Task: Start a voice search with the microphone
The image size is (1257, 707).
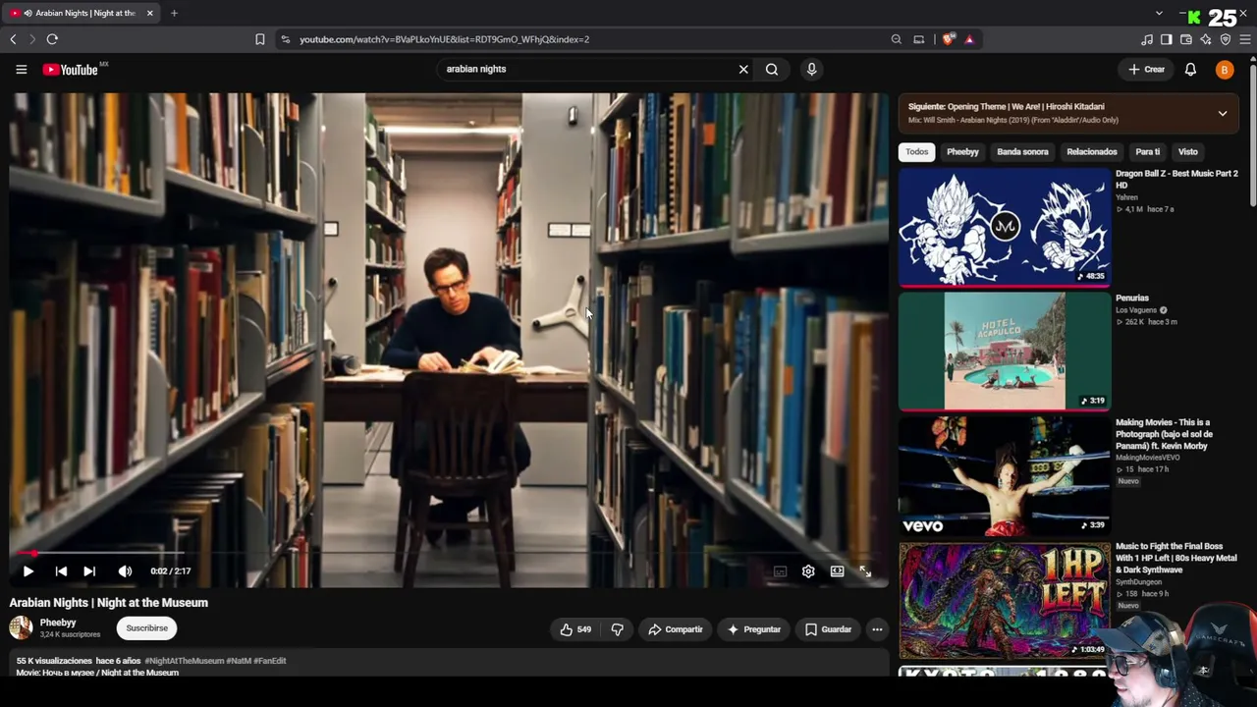Action: [811, 70]
